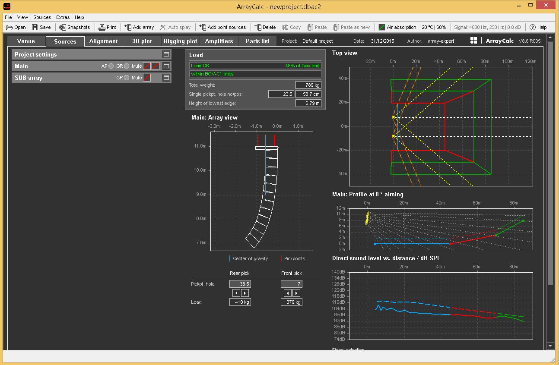The width and height of the screenshot is (559, 365).
Task: Collapse the SUB array panel
Action: (x=166, y=78)
